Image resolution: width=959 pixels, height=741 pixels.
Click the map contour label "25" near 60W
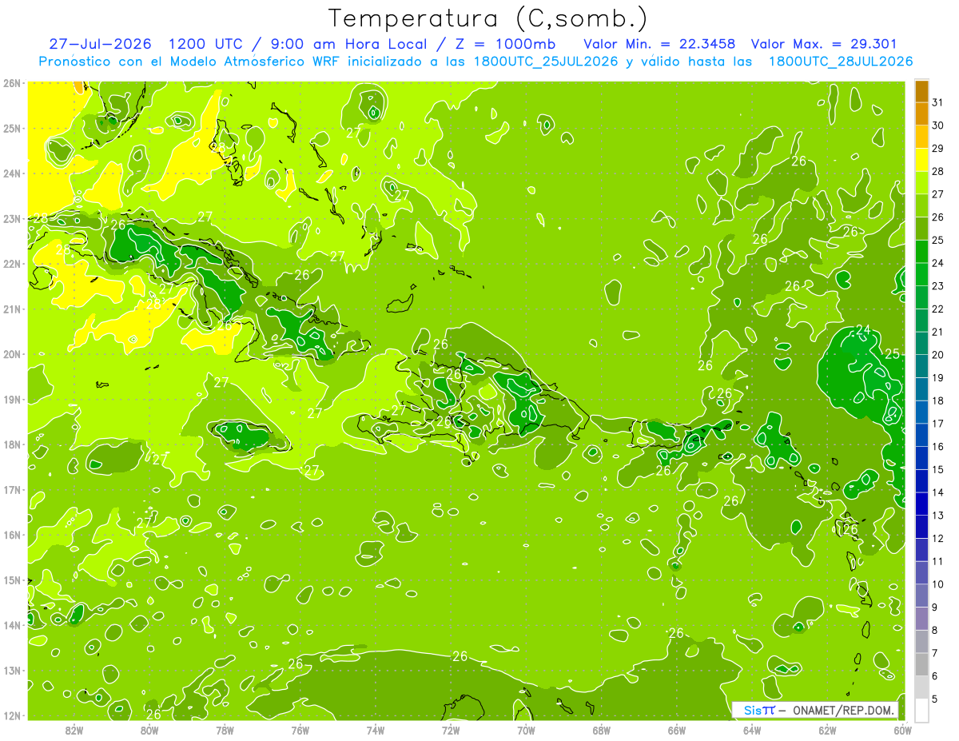[x=893, y=353]
